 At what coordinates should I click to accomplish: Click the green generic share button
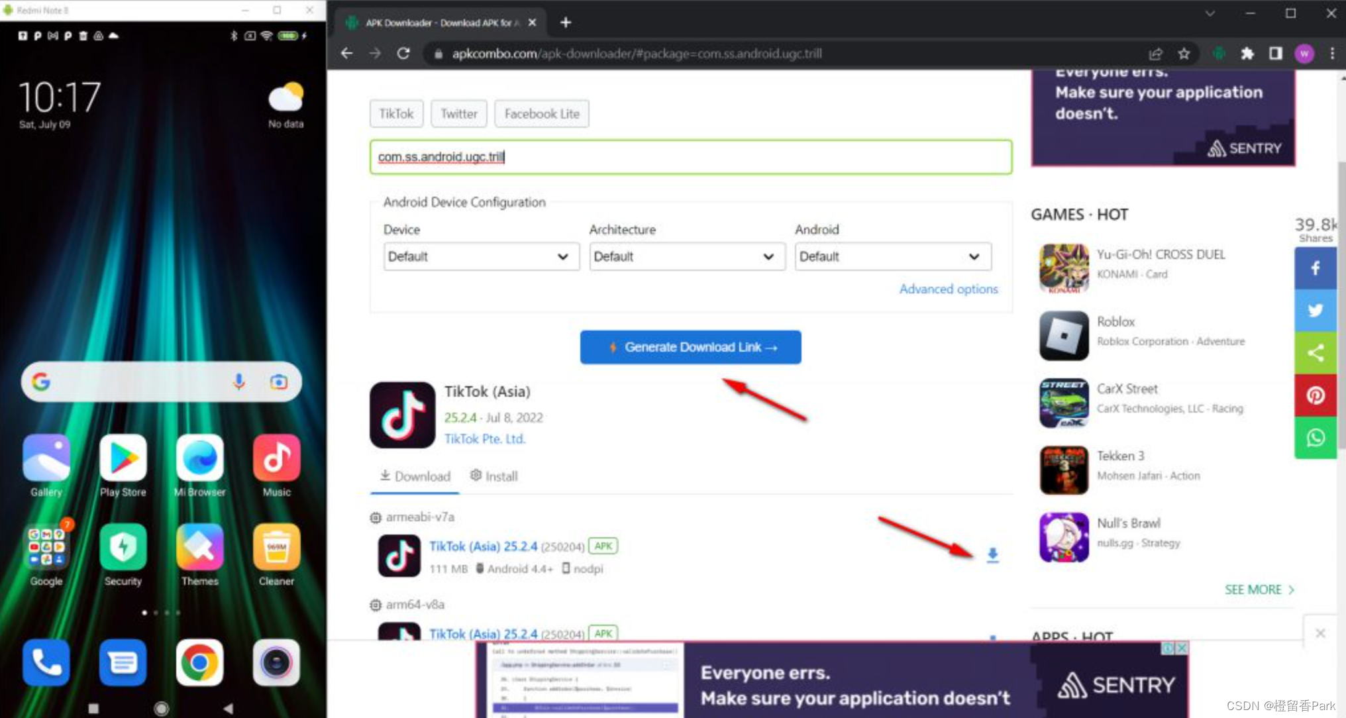pyautogui.click(x=1316, y=353)
